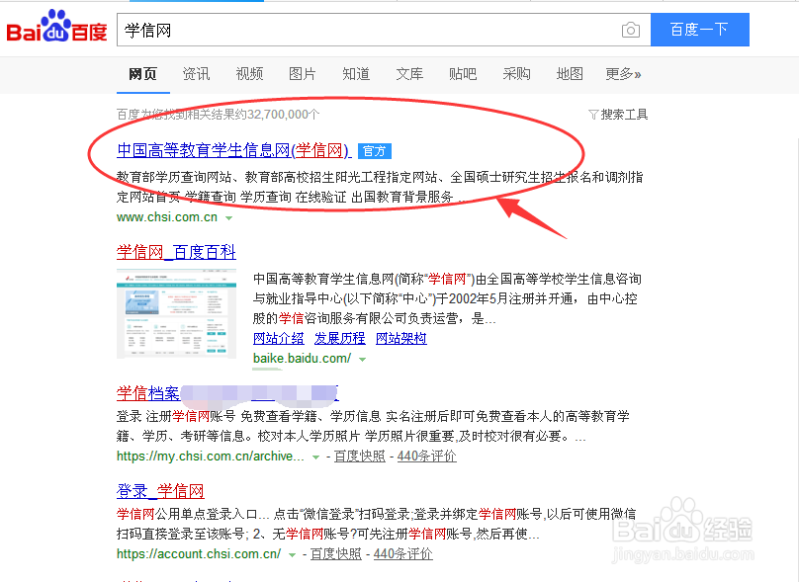This screenshot has width=799, height=582.
Task: Open the 地图 maps tab
Action: pos(569,74)
